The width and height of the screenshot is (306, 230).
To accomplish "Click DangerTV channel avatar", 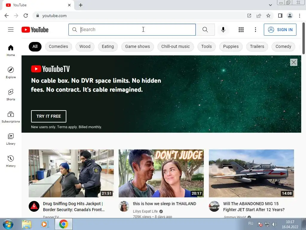I will point(34,206).
